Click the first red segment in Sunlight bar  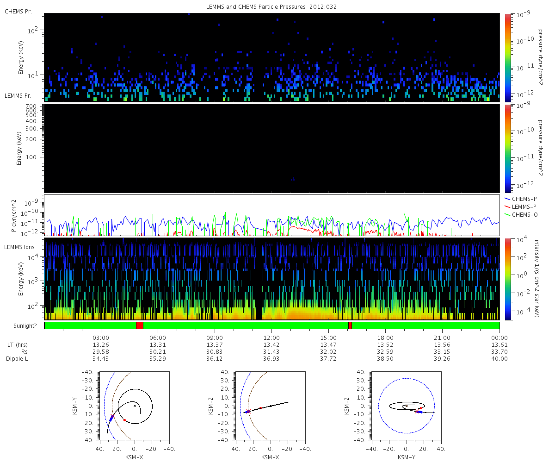(x=140, y=325)
